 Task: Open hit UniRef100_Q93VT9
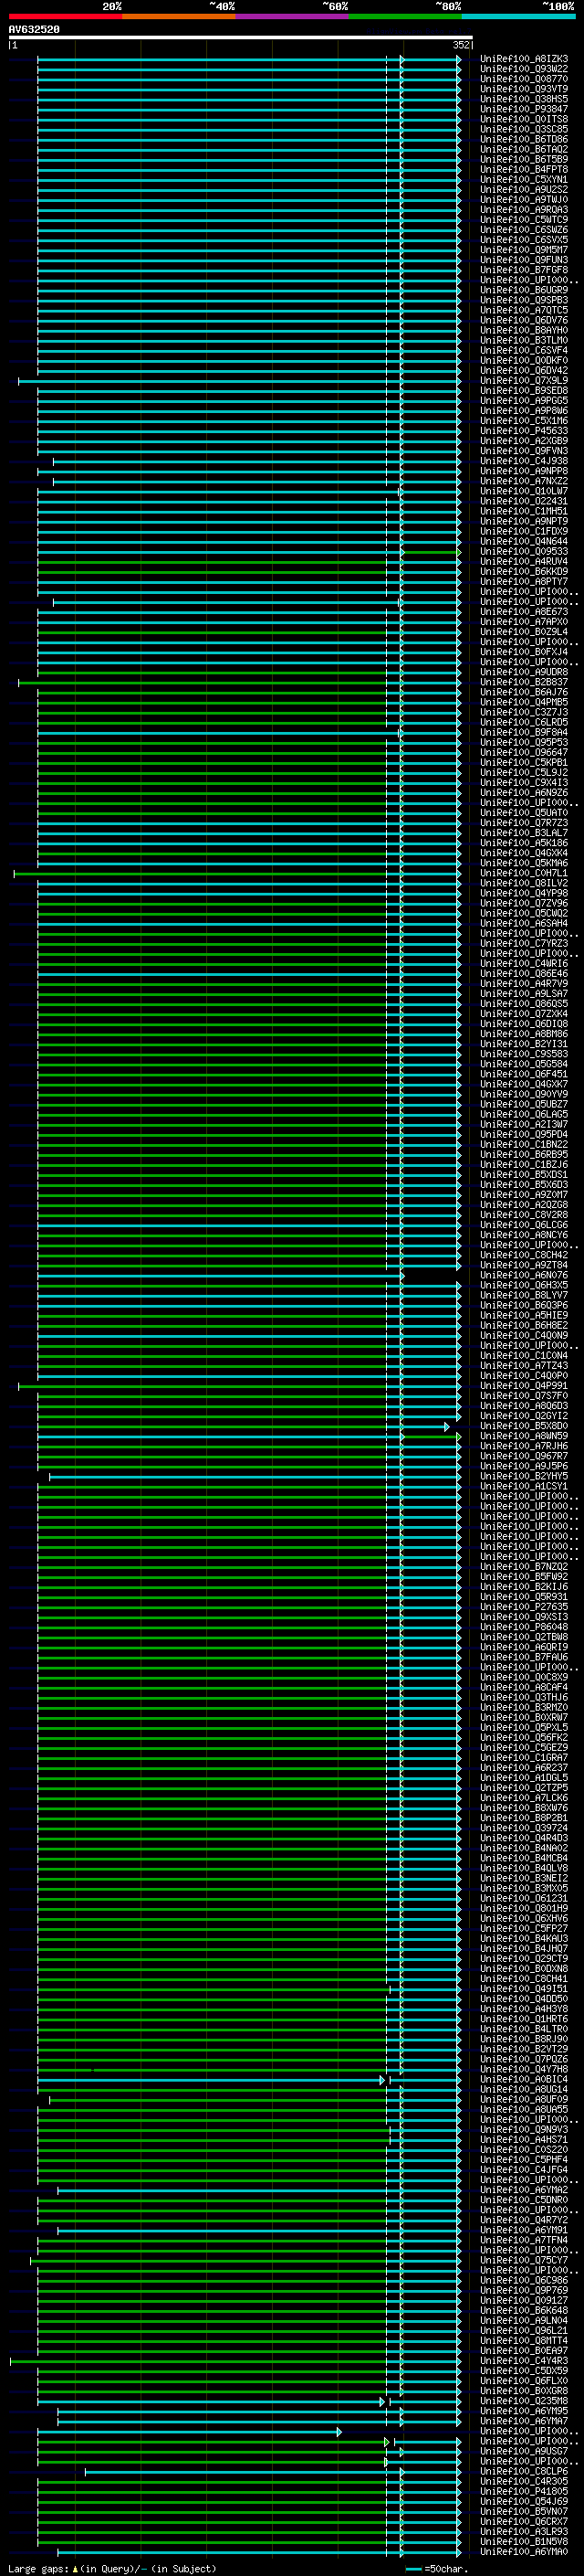click(x=524, y=89)
